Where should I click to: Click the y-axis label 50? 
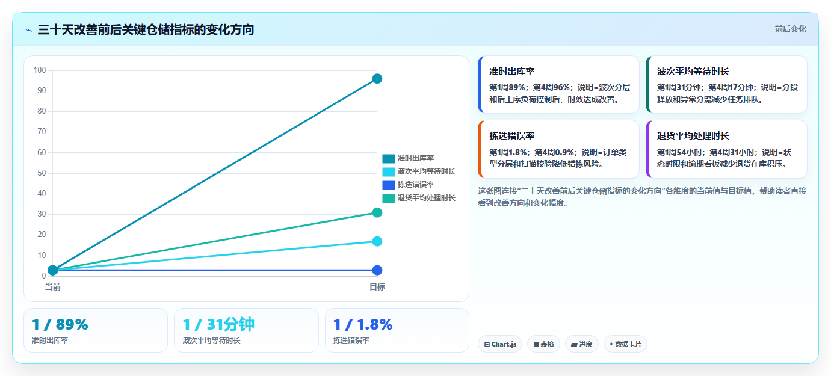(x=42, y=173)
